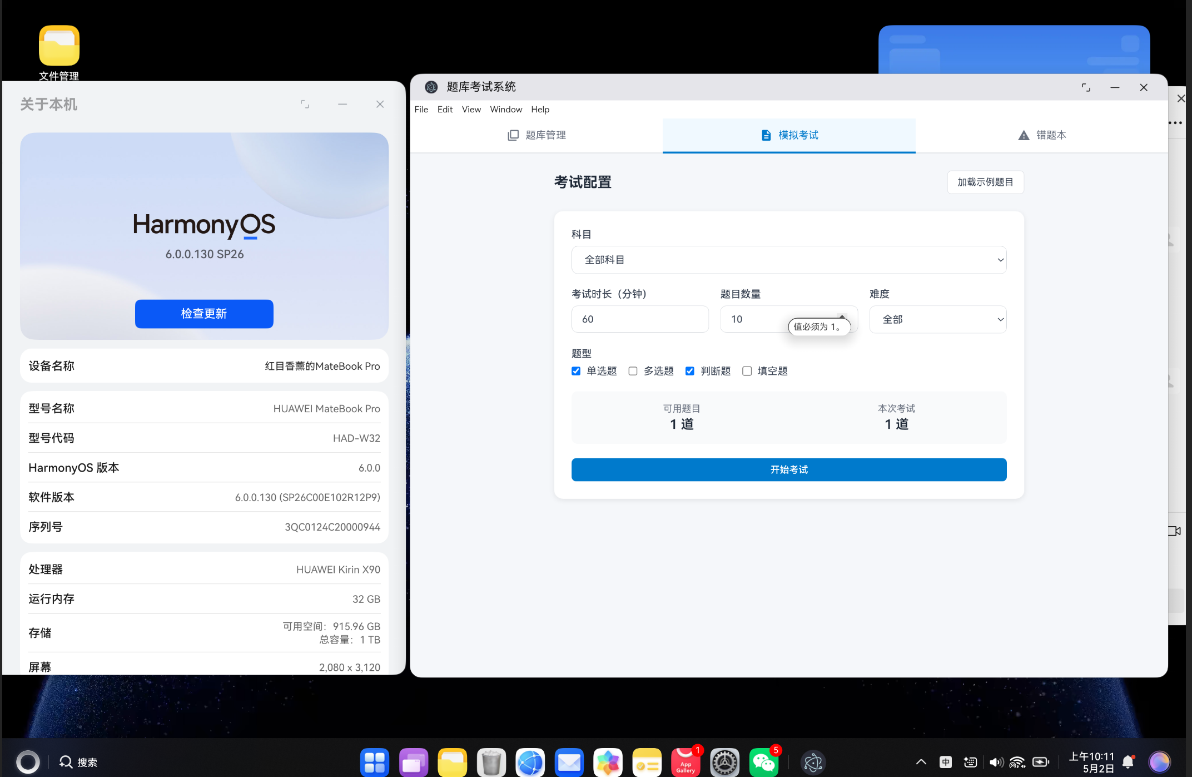Expand the 难度 全部 dropdown
The height and width of the screenshot is (777, 1192).
click(938, 319)
